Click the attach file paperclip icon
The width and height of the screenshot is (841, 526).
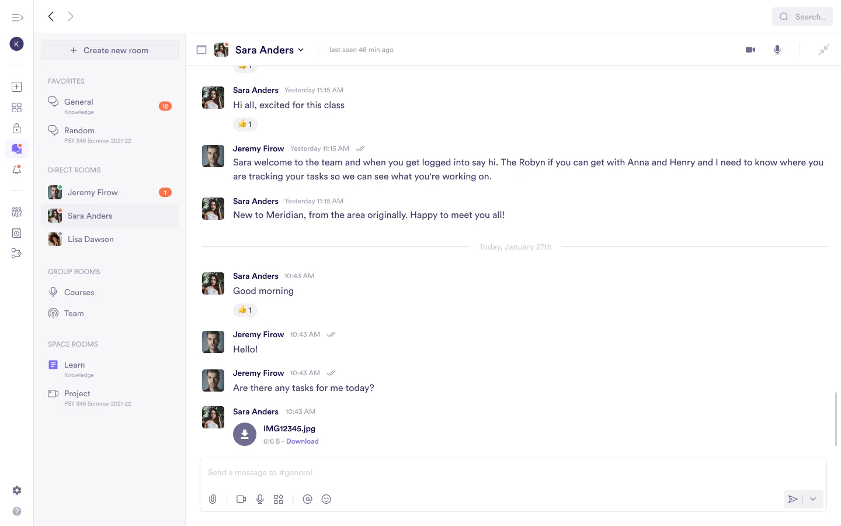point(213,499)
